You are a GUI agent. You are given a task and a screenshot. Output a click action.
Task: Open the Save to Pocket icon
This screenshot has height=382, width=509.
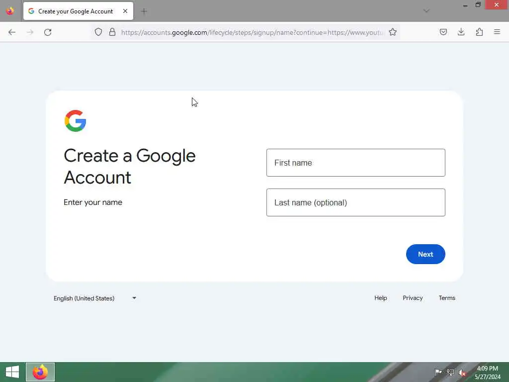[443, 32]
